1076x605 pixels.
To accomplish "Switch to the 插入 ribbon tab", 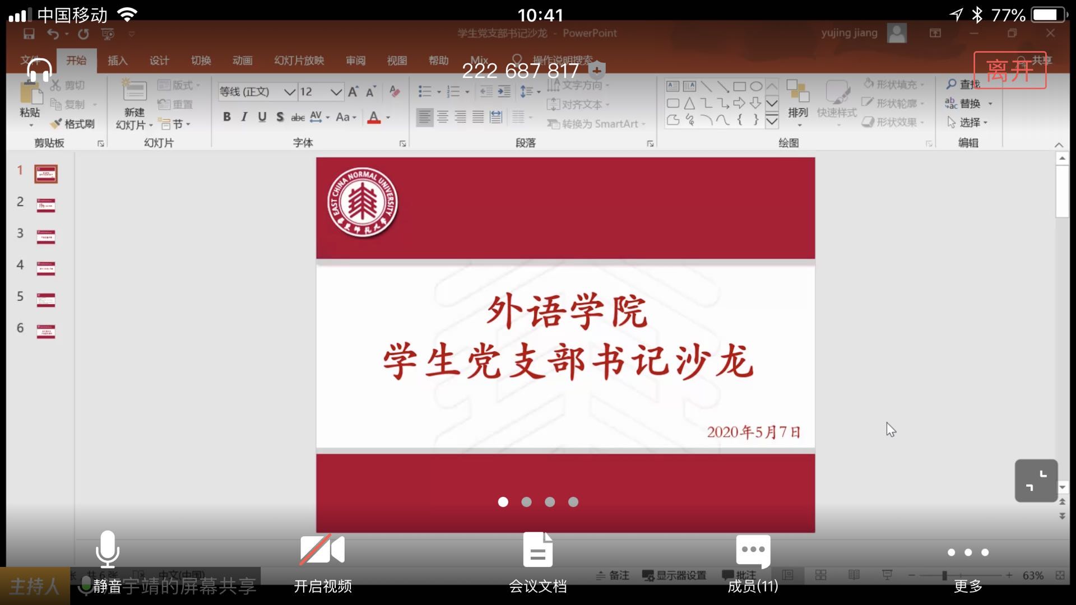I will tap(118, 61).
